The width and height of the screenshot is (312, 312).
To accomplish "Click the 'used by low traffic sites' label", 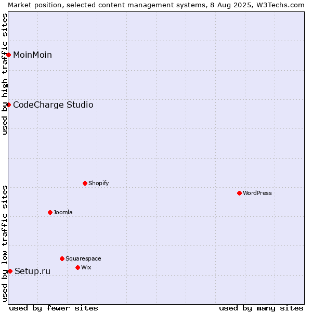I will click(x=4, y=244).
